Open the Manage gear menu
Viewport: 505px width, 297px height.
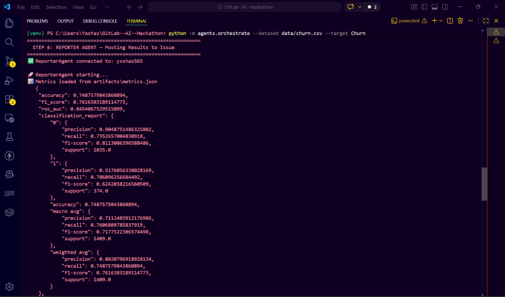(x=9, y=287)
